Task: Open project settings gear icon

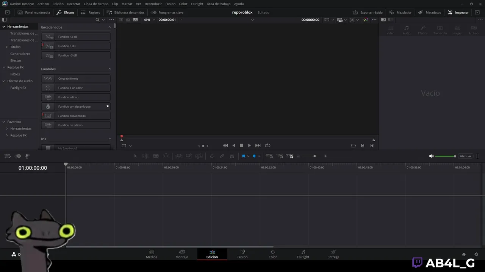Action: point(476,254)
